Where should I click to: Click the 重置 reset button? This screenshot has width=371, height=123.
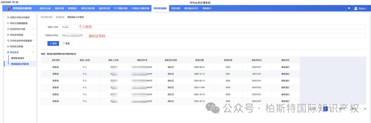pos(66,43)
